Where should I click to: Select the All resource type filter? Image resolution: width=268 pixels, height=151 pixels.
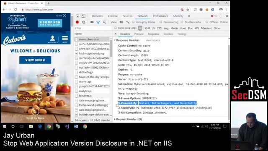pyautogui.click(x=140, y=28)
